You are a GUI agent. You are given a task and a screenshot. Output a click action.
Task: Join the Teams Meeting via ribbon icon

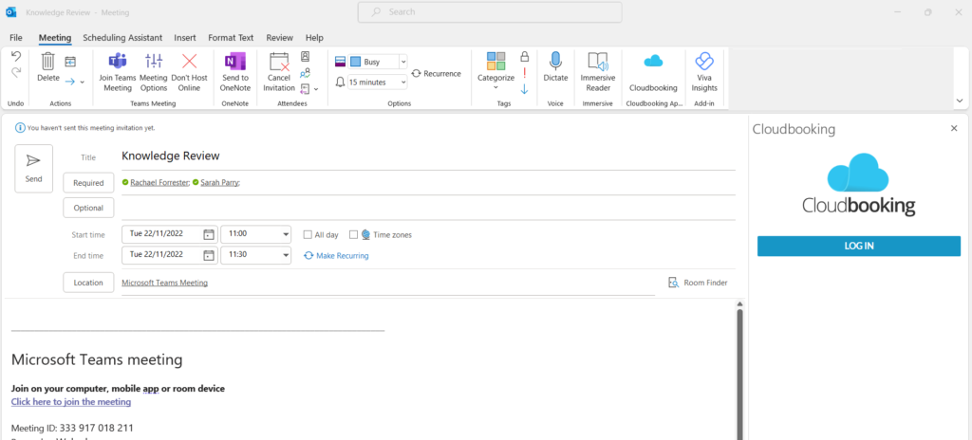point(118,72)
